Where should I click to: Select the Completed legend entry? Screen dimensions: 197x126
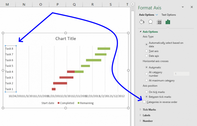(66, 103)
